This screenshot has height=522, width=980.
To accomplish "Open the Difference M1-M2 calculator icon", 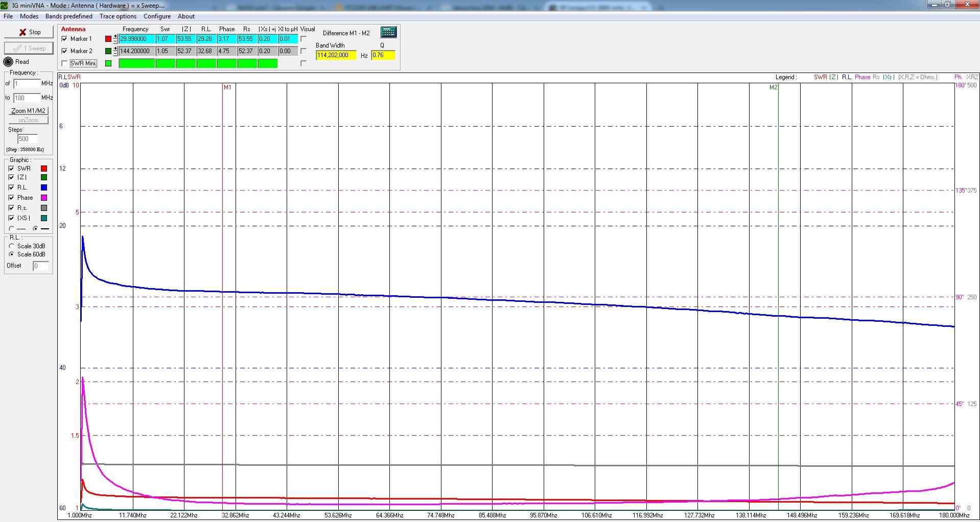I will [388, 32].
